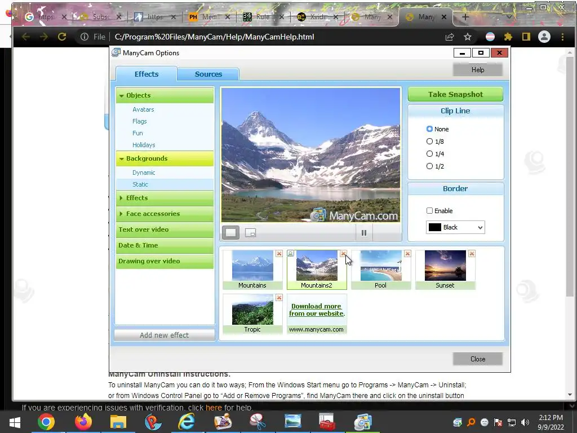
Task: Open the Black border color dropdown
Action: coord(455,227)
